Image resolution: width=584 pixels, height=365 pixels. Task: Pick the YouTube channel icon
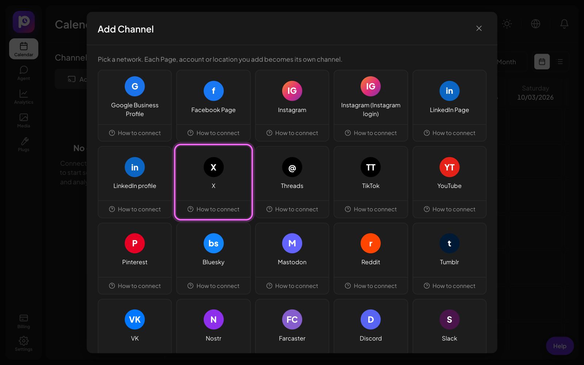449,167
